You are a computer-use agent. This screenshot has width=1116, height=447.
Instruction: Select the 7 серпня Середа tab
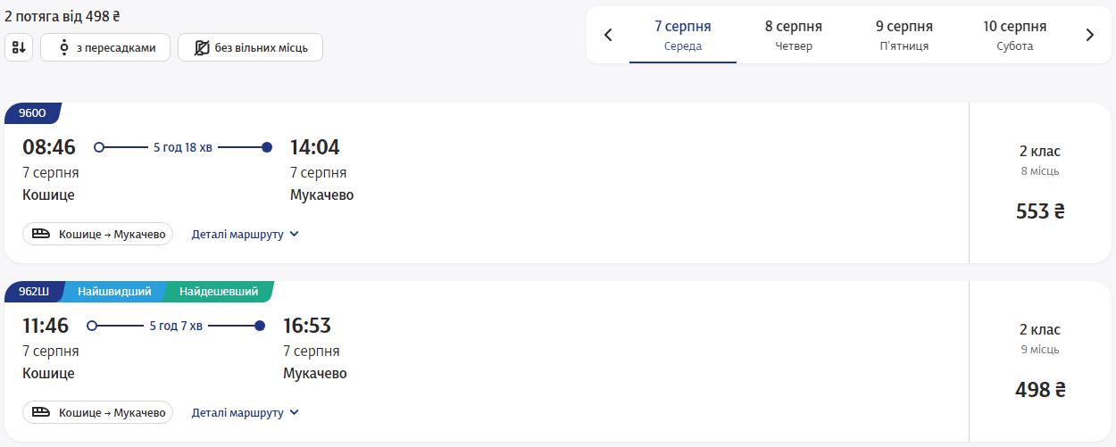[x=683, y=36]
